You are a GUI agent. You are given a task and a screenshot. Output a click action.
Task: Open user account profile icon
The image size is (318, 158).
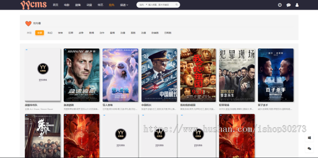coord(297,5)
